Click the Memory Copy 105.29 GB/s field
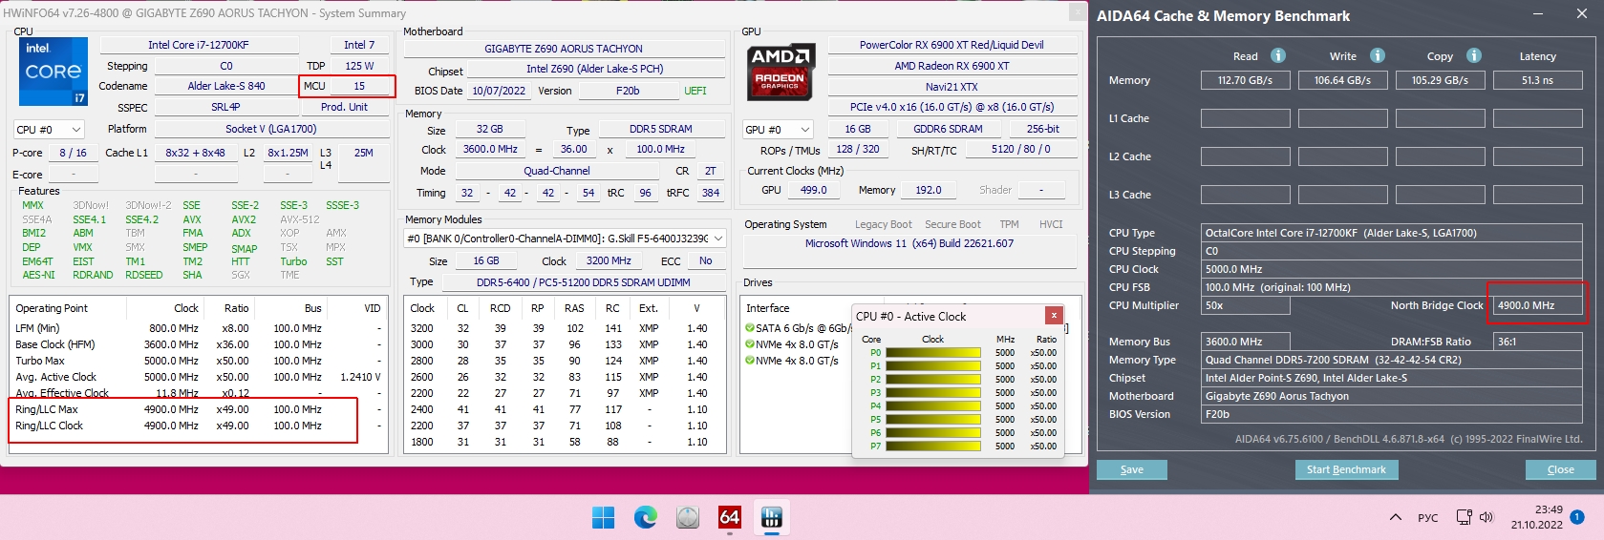This screenshot has height=540, width=1604. [x=1440, y=80]
